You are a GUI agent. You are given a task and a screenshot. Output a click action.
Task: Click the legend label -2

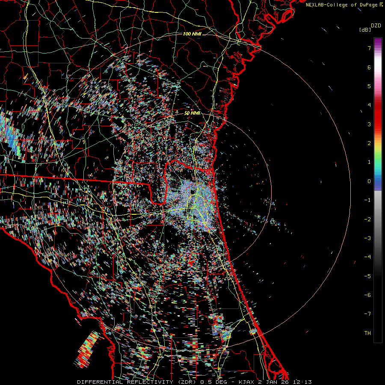367,219
